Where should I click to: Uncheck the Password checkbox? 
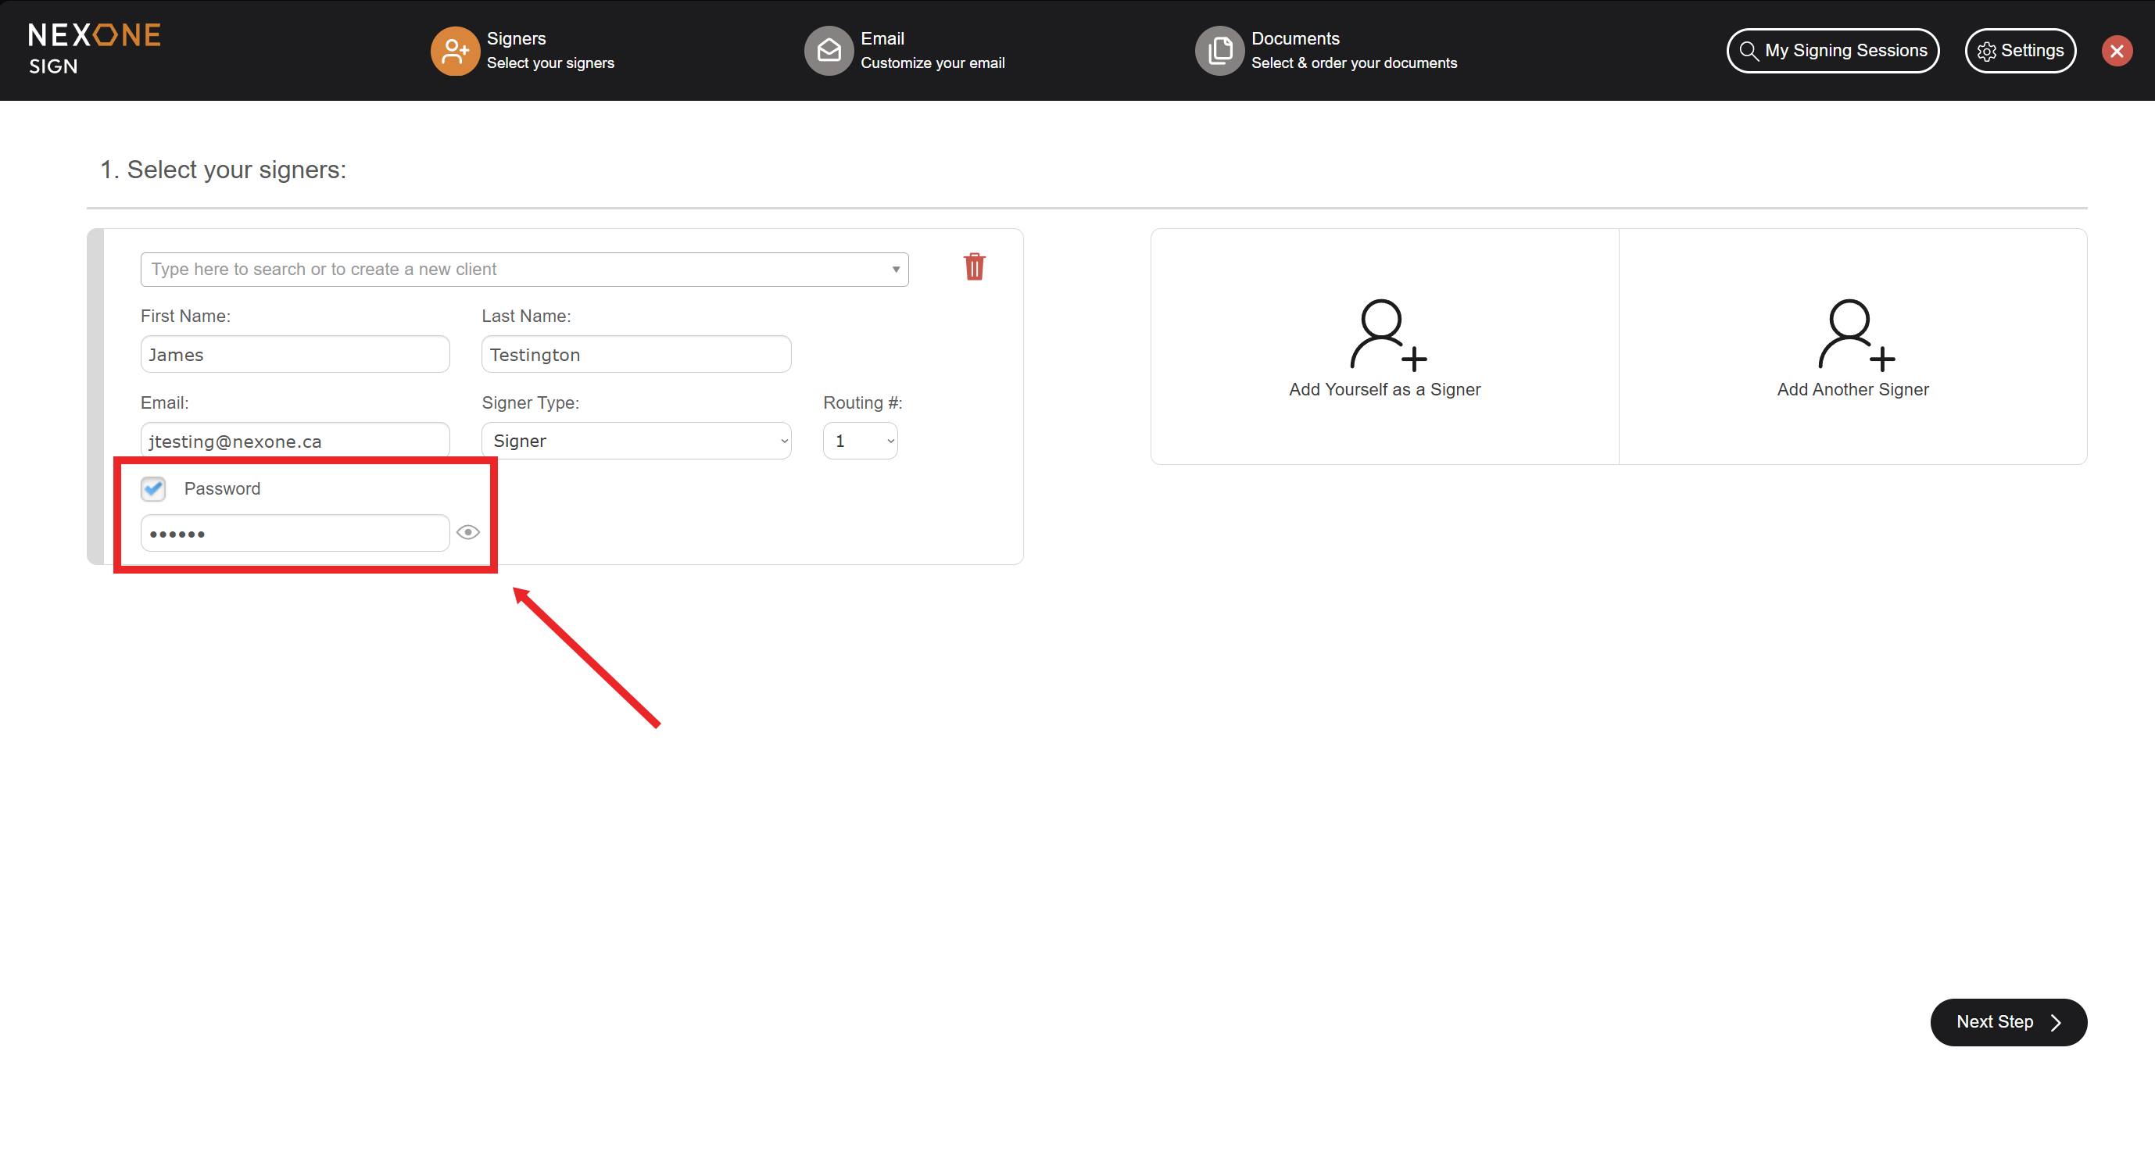(153, 488)
